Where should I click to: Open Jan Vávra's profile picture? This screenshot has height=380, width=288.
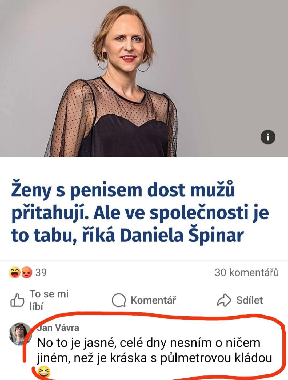(20, 334)
